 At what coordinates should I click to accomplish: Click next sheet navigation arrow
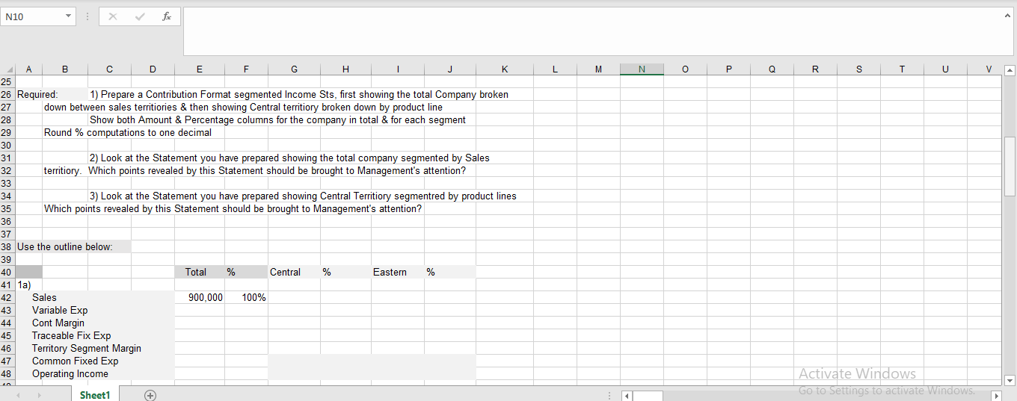click(x=38, y=395)
